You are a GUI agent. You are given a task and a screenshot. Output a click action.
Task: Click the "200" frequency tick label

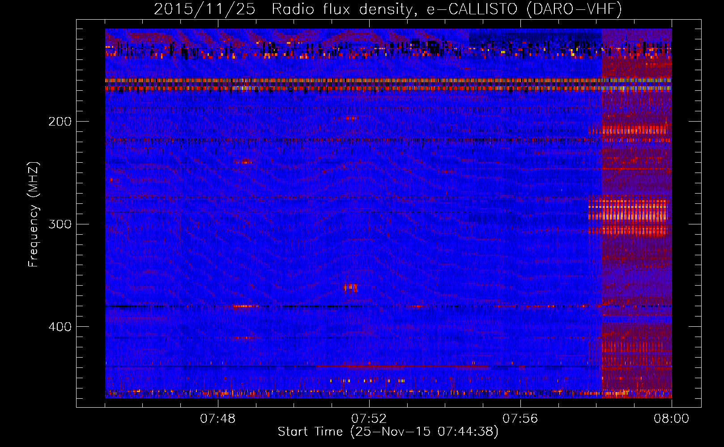pos(60,121)
